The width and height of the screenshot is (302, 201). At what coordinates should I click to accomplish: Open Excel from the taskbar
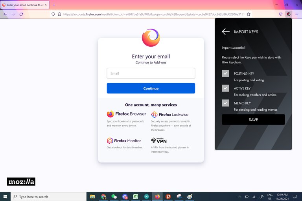136,197
